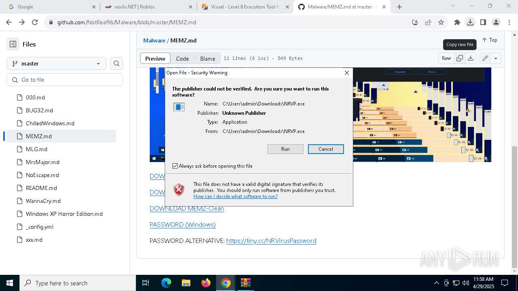The image size is (518, 291).
Task: Open Windows XP Horror Edition.md file
Action: [64, 214]
